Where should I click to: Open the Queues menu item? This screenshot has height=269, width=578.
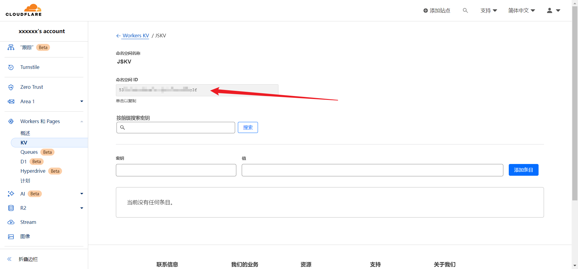tap(29, 152)
